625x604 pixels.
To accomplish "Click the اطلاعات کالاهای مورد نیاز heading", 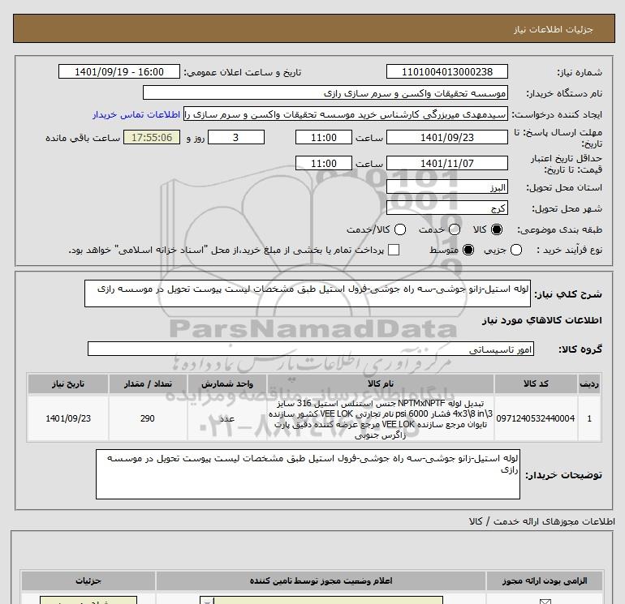I will point(542,320).
